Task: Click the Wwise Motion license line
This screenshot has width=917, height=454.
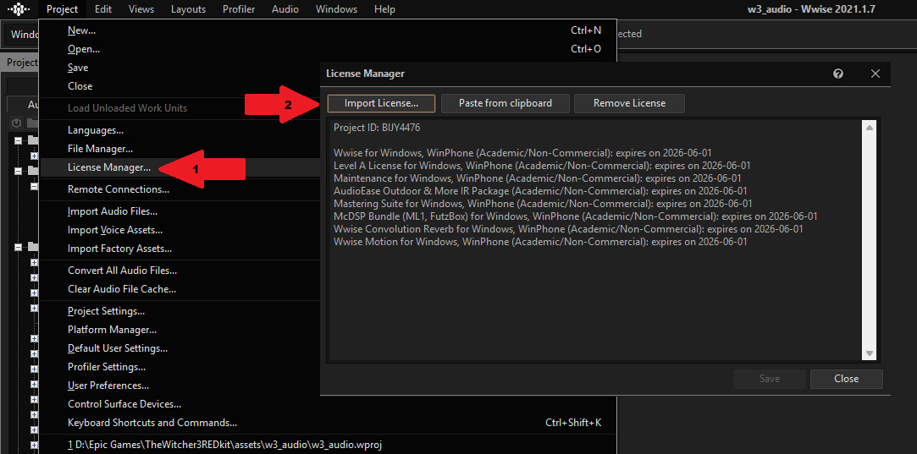Action: click(540, 242)
